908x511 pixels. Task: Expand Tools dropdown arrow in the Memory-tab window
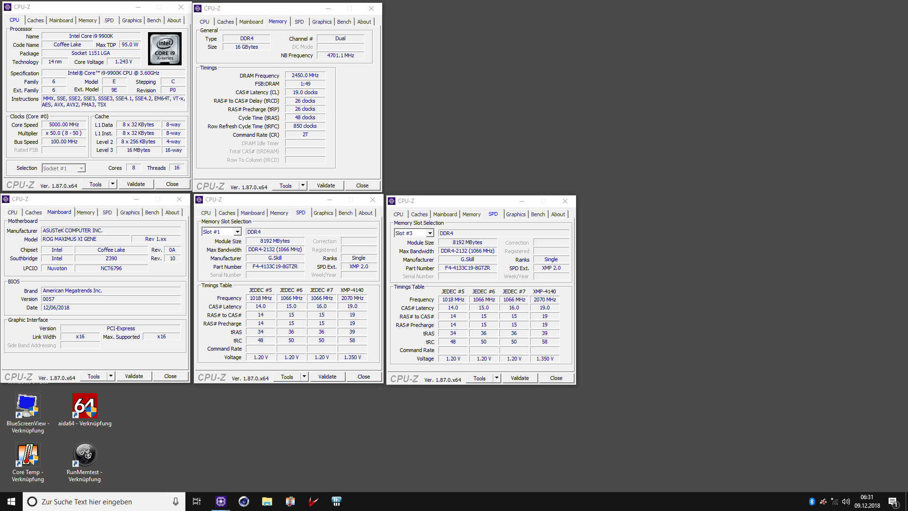[x=303, y=185]
